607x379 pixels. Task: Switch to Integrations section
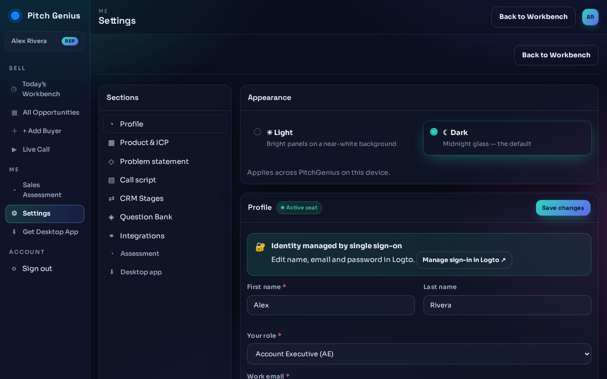[x=165, y=236]
